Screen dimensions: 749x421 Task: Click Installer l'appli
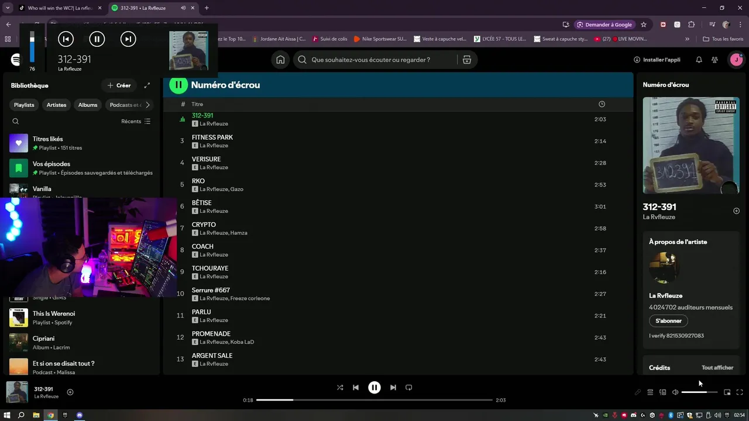(657, 60)
